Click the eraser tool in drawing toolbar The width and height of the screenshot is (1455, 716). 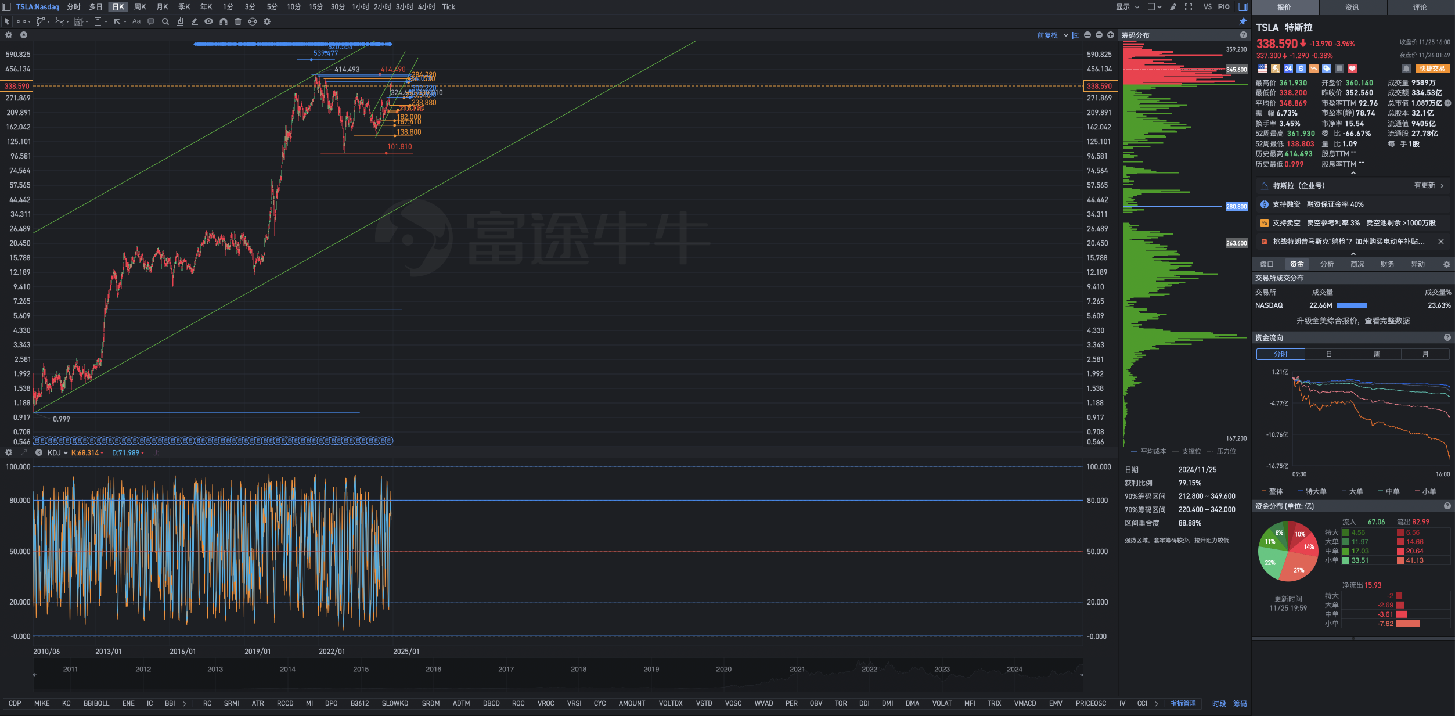coord(195,21)
